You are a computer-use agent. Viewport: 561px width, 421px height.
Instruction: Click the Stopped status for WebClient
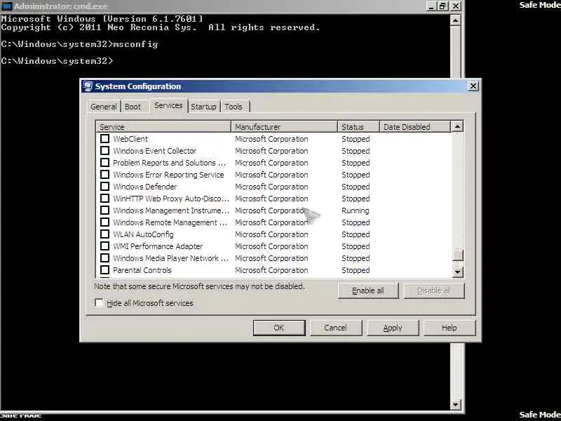pyautogui.click(x=356, y=139)
